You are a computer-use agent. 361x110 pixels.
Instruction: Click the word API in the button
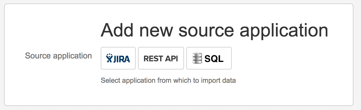point(171,58)
